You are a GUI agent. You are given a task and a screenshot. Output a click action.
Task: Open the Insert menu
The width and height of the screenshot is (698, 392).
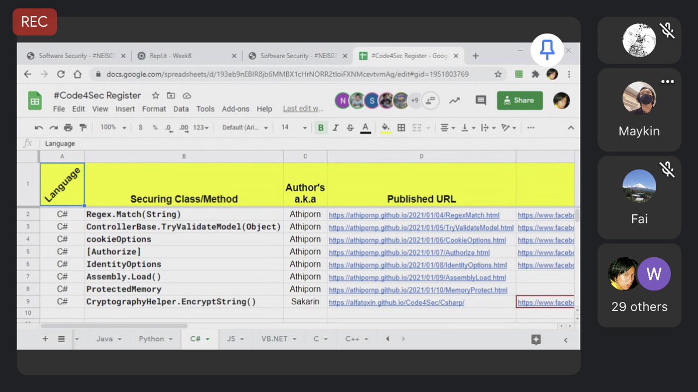(x=125, y=109)
